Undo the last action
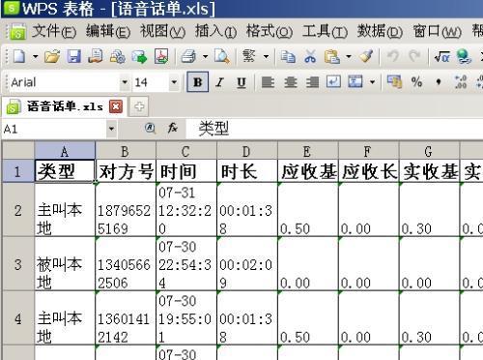The image size is (483, 360). tap(392, 57)
